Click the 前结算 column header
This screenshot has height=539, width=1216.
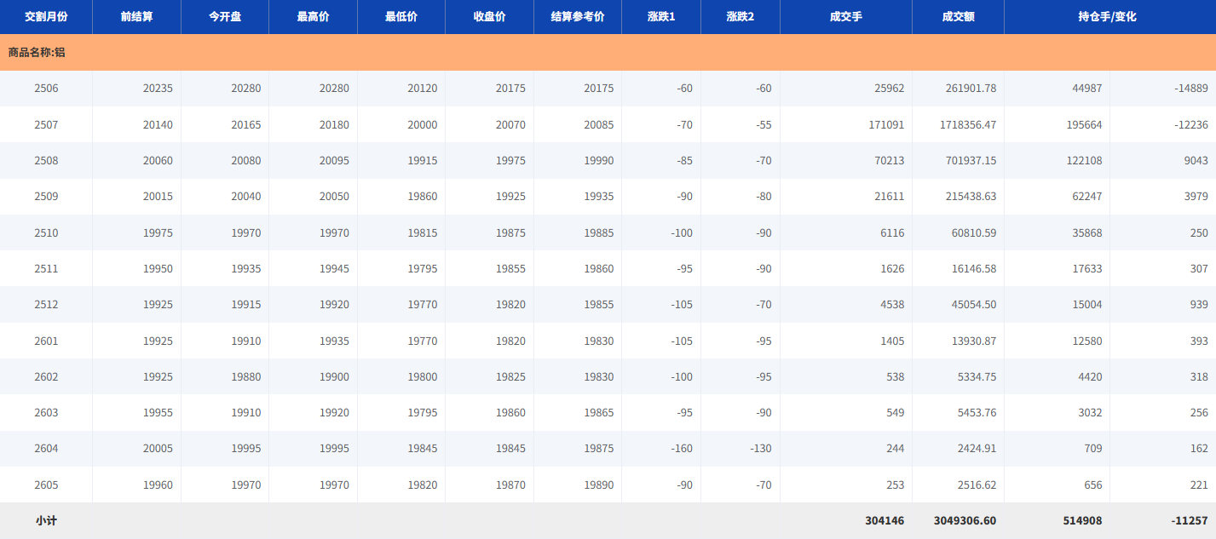click(x=137, y=17)
